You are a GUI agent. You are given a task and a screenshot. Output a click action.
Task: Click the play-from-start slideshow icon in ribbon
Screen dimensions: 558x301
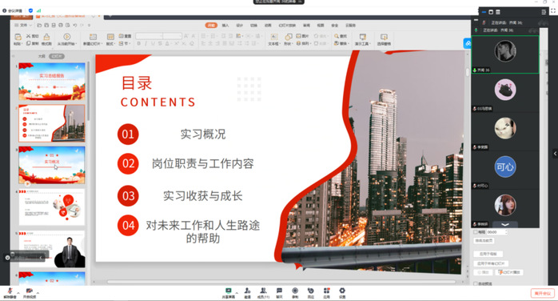coord(66,39)
